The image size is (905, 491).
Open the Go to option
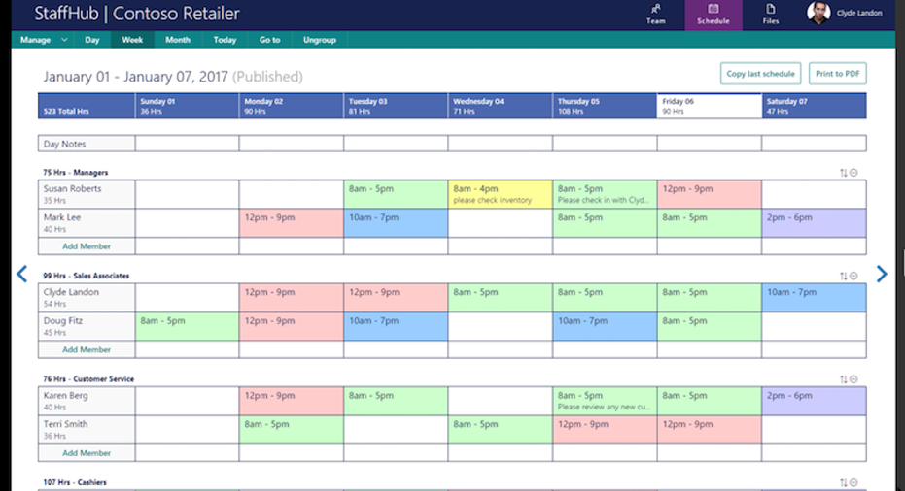point(269,40)
